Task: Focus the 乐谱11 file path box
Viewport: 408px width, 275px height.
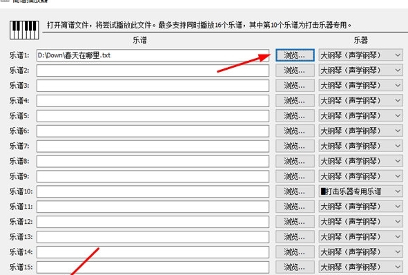Action: (153, 207)
